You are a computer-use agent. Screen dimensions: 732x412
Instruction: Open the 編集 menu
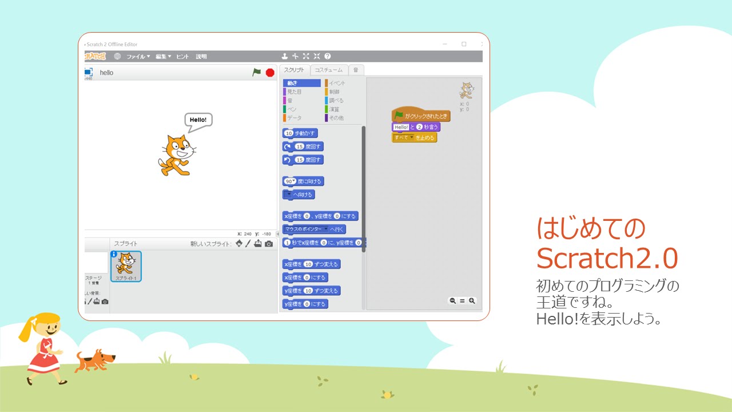click(x=164, y=57)
